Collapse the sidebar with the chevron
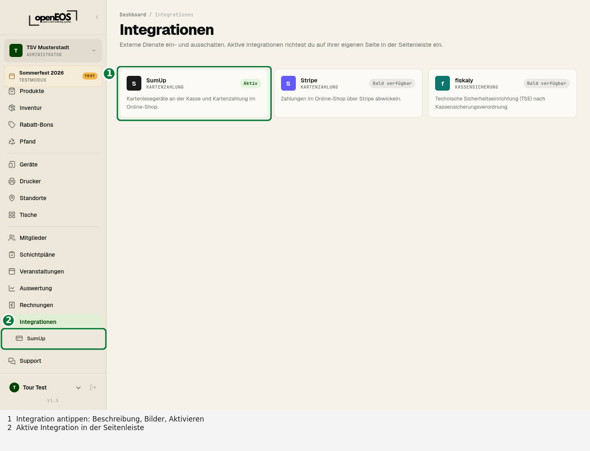 [x=97, y=17]
